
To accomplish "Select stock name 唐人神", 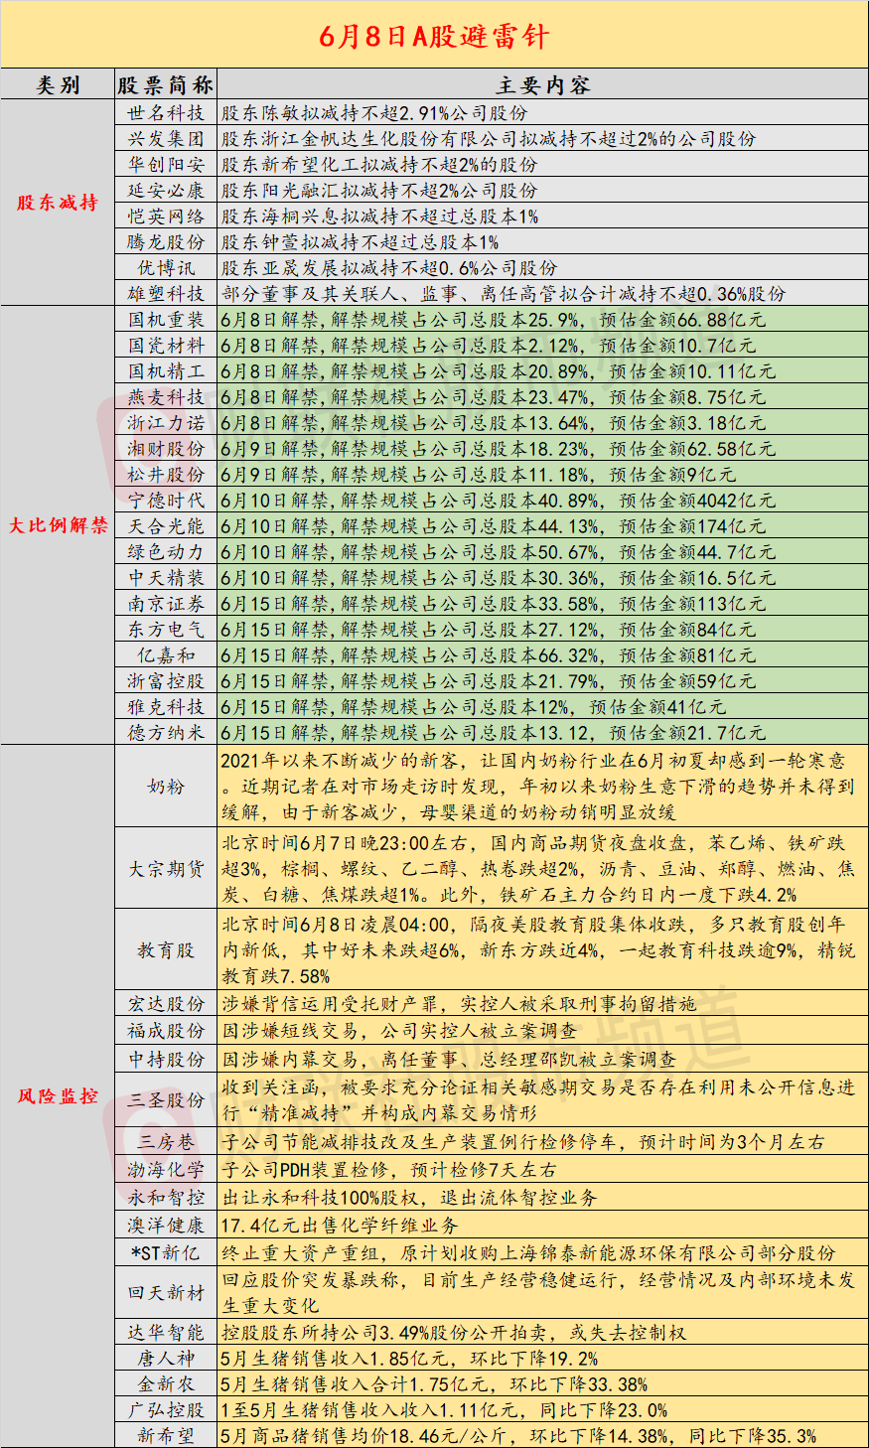I will pyautogui.click(x=166, y=1359).
